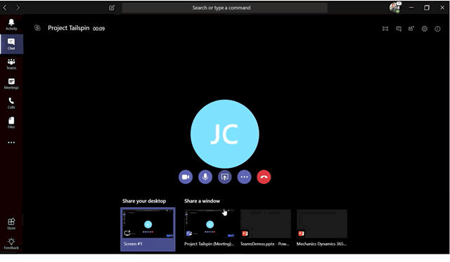Open the Activity feed
The height and width of the screenshot is (262, 450).
pyautogui.click(x=11, y=25)
